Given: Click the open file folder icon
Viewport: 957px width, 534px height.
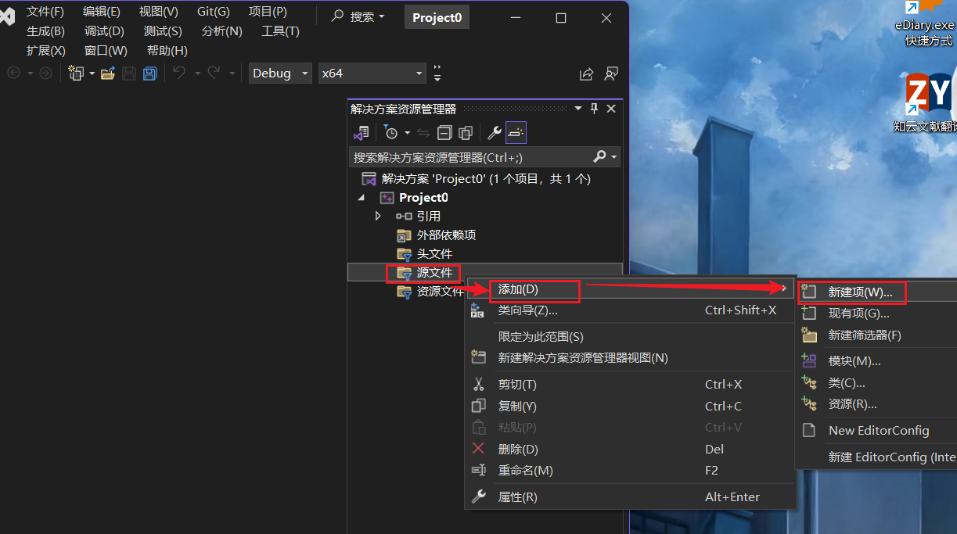Looking at the screenshot, I should point(108,73).
